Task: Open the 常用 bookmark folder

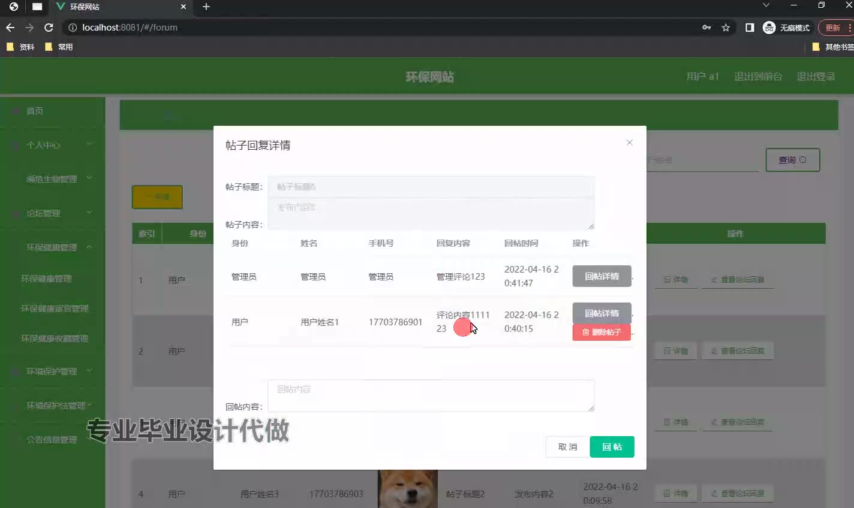Action: (59, 47)
